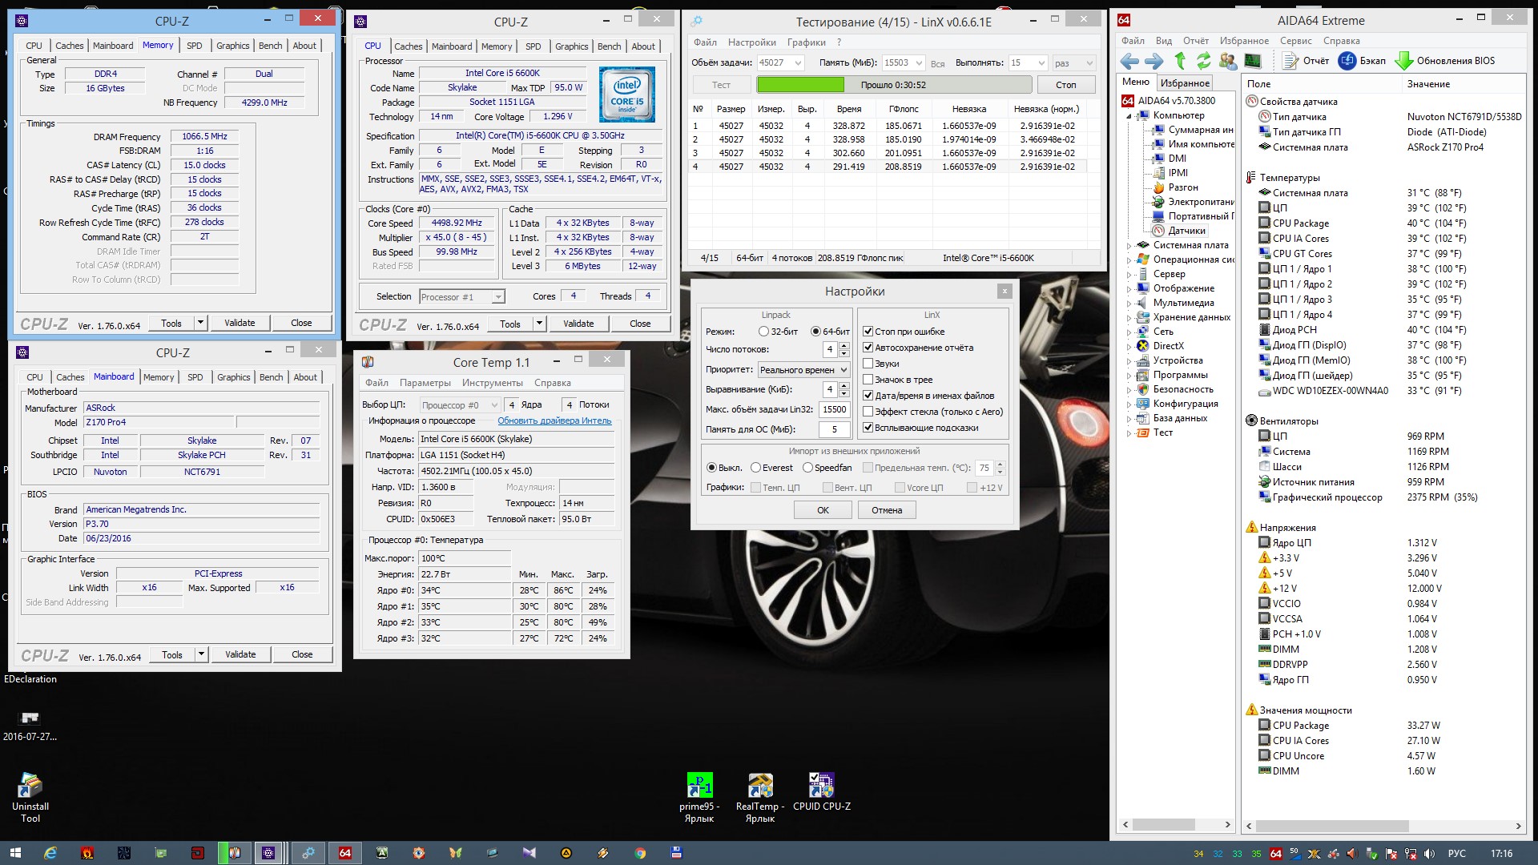The image size is (1538, 865).
Task: Click the BIOS updates green arrow icon
Action: [x=1403, y=61]
